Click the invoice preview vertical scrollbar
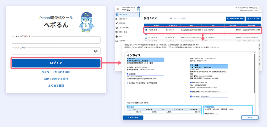Viewport: 267px width, 127px height. 255,73
